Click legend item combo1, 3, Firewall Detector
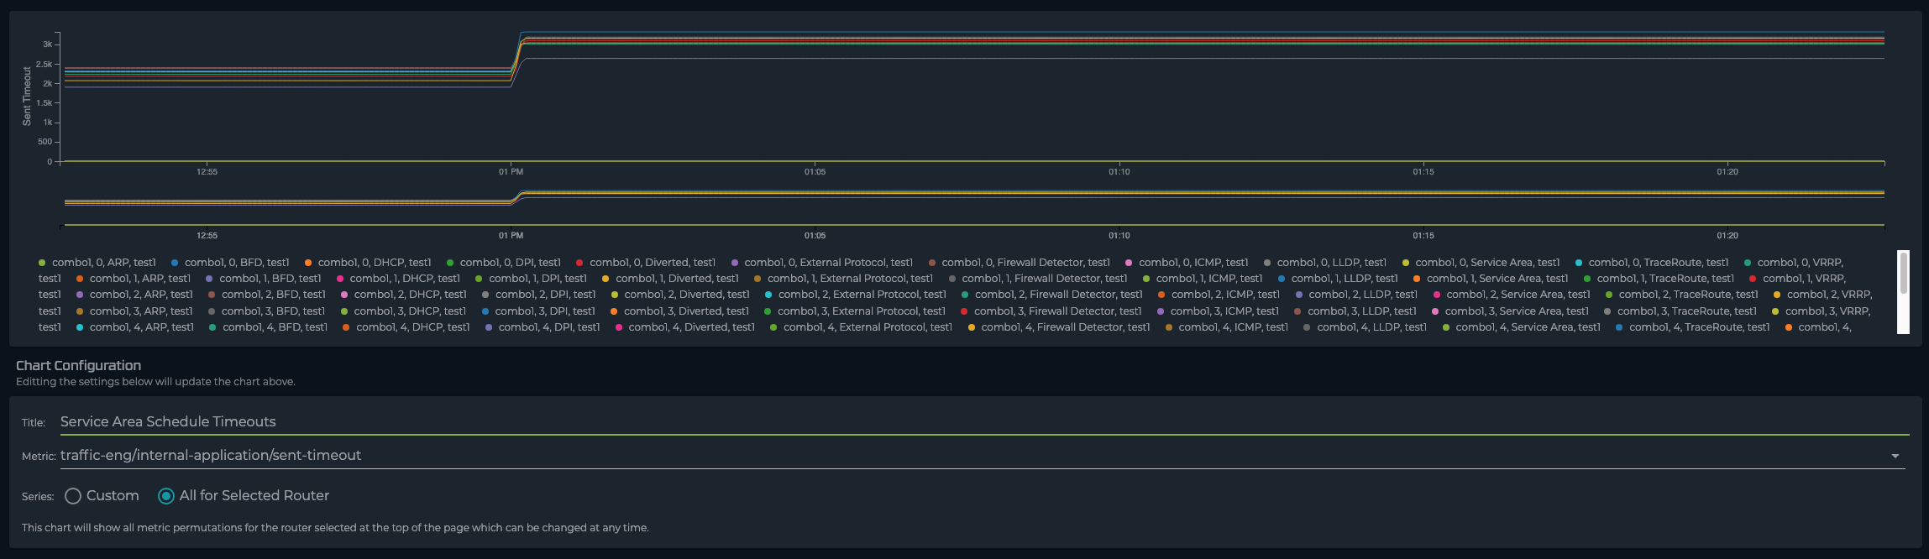This screenshot has width=1929, height=559. 1051,311
